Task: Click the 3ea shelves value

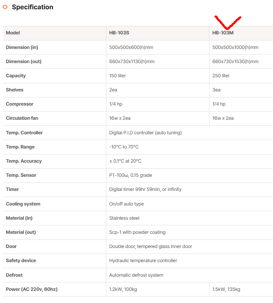Action: [216, 90]
